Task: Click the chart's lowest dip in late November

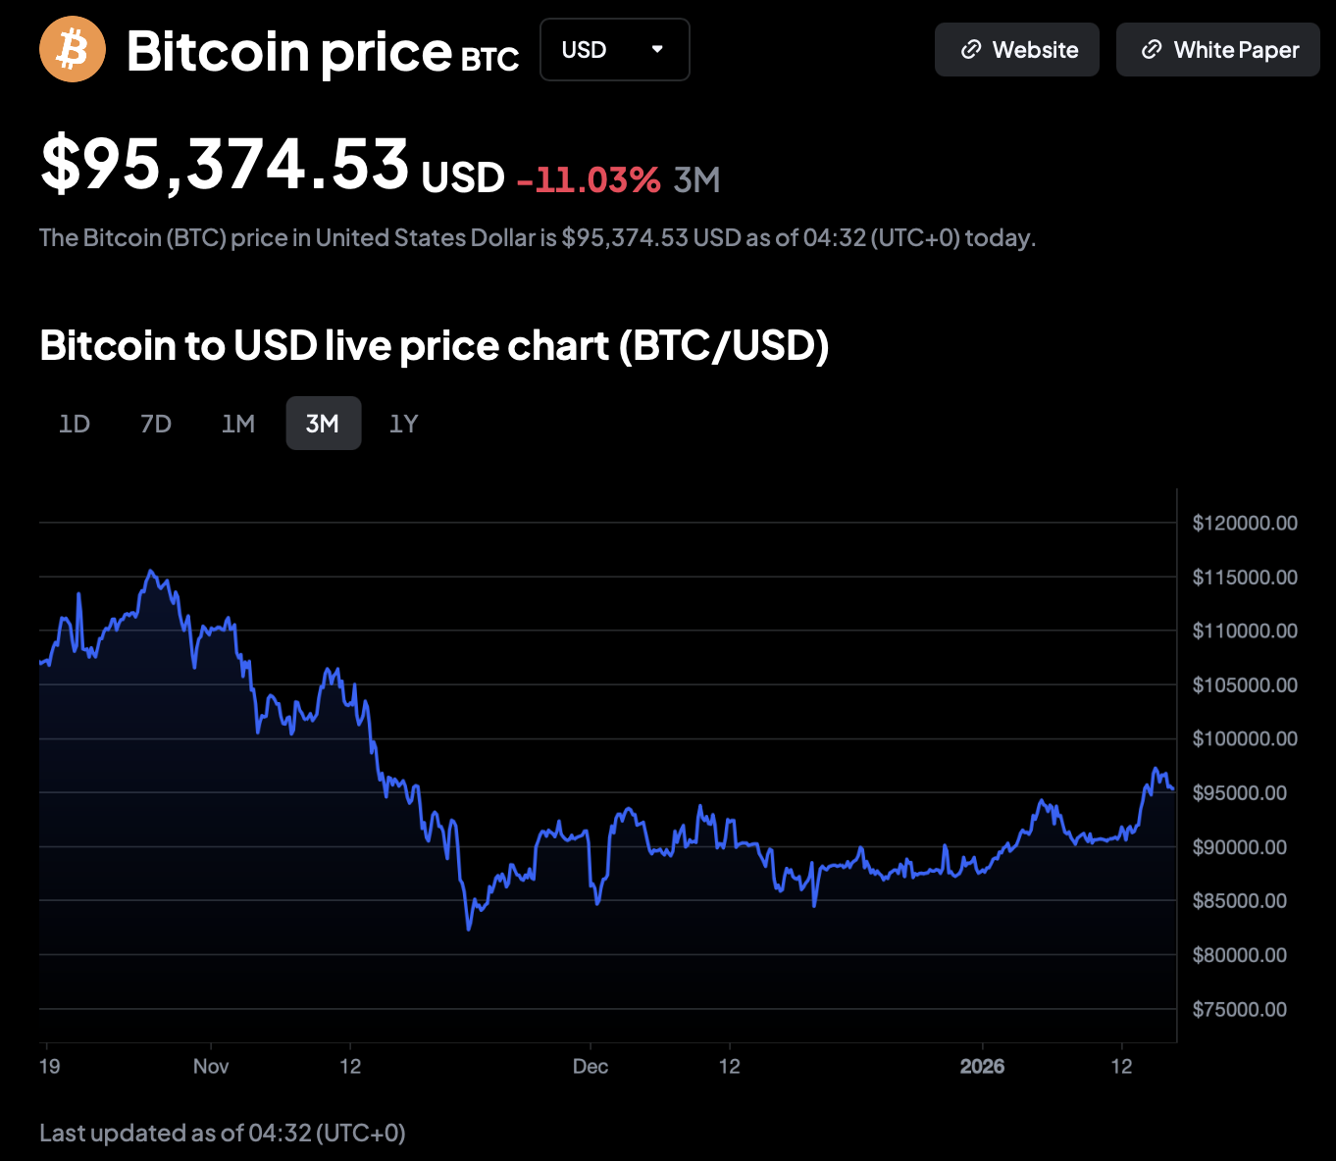Action: point(469,929)
